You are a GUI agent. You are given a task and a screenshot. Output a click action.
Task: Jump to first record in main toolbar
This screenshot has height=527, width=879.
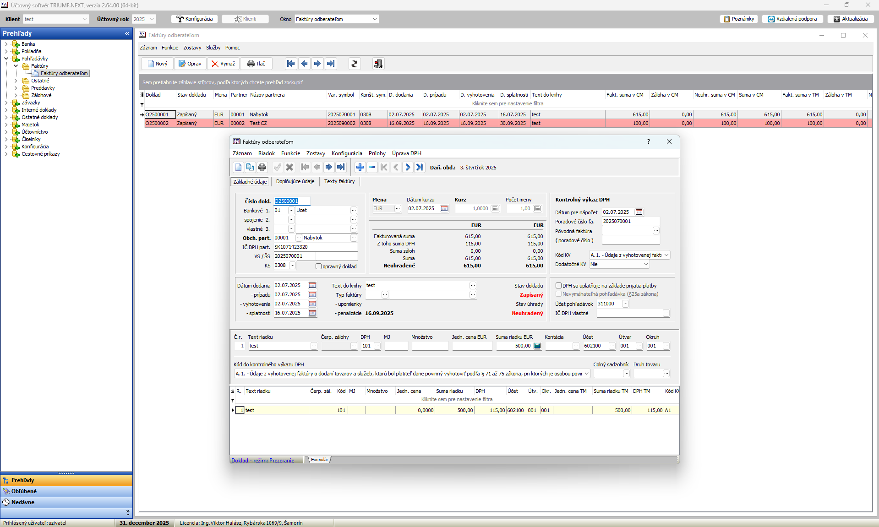pyautogui.click(x=290, y=64)
